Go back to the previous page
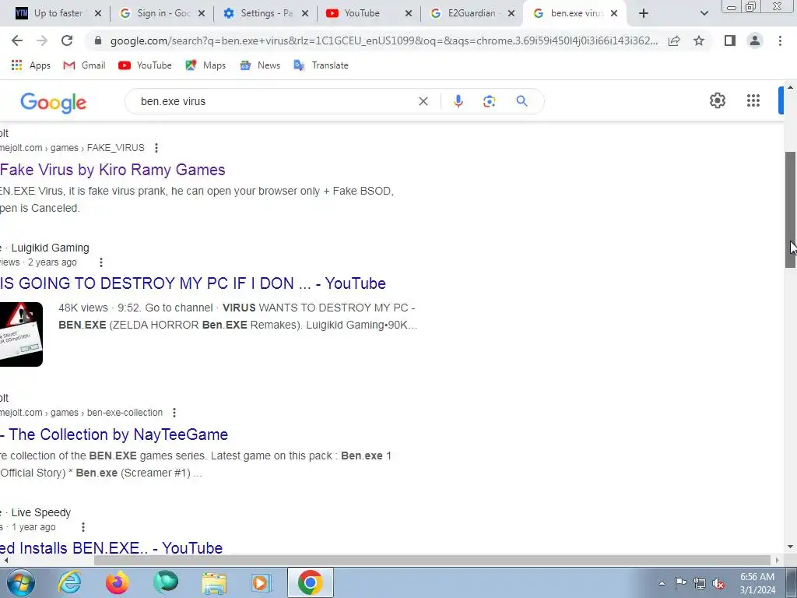The height and width of the screenshot is (598, 797). pos(17,40)
